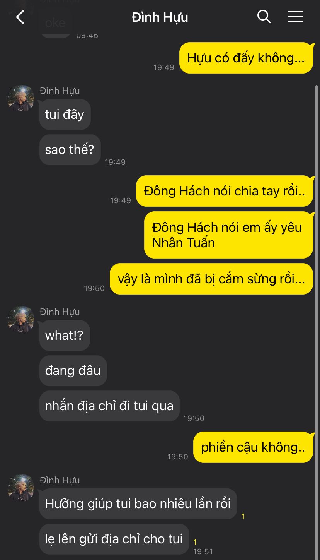This screenshot has width=320, height=560.
Task: Select the "tui đây" message
Action: coord(65,115)
